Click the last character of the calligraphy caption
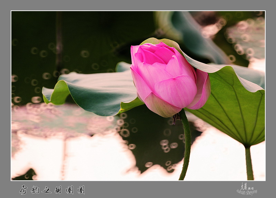This screenshot has width=276, height=198. tap(81, 190)
